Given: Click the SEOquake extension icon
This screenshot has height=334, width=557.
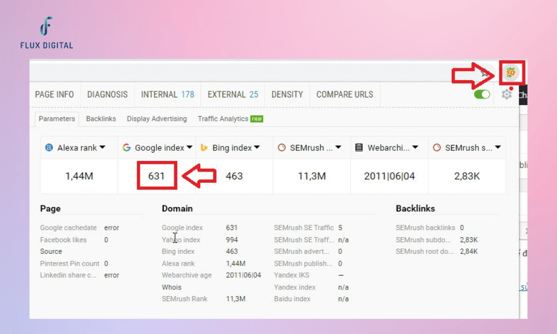Looking at the screenshot, I should pos(510,72).
